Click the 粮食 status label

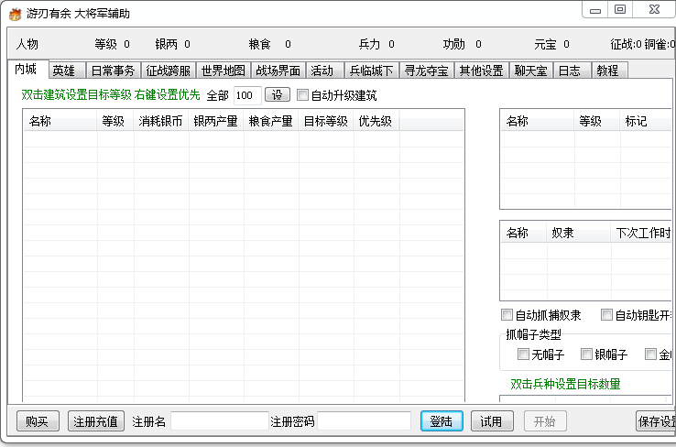(259, 44)
